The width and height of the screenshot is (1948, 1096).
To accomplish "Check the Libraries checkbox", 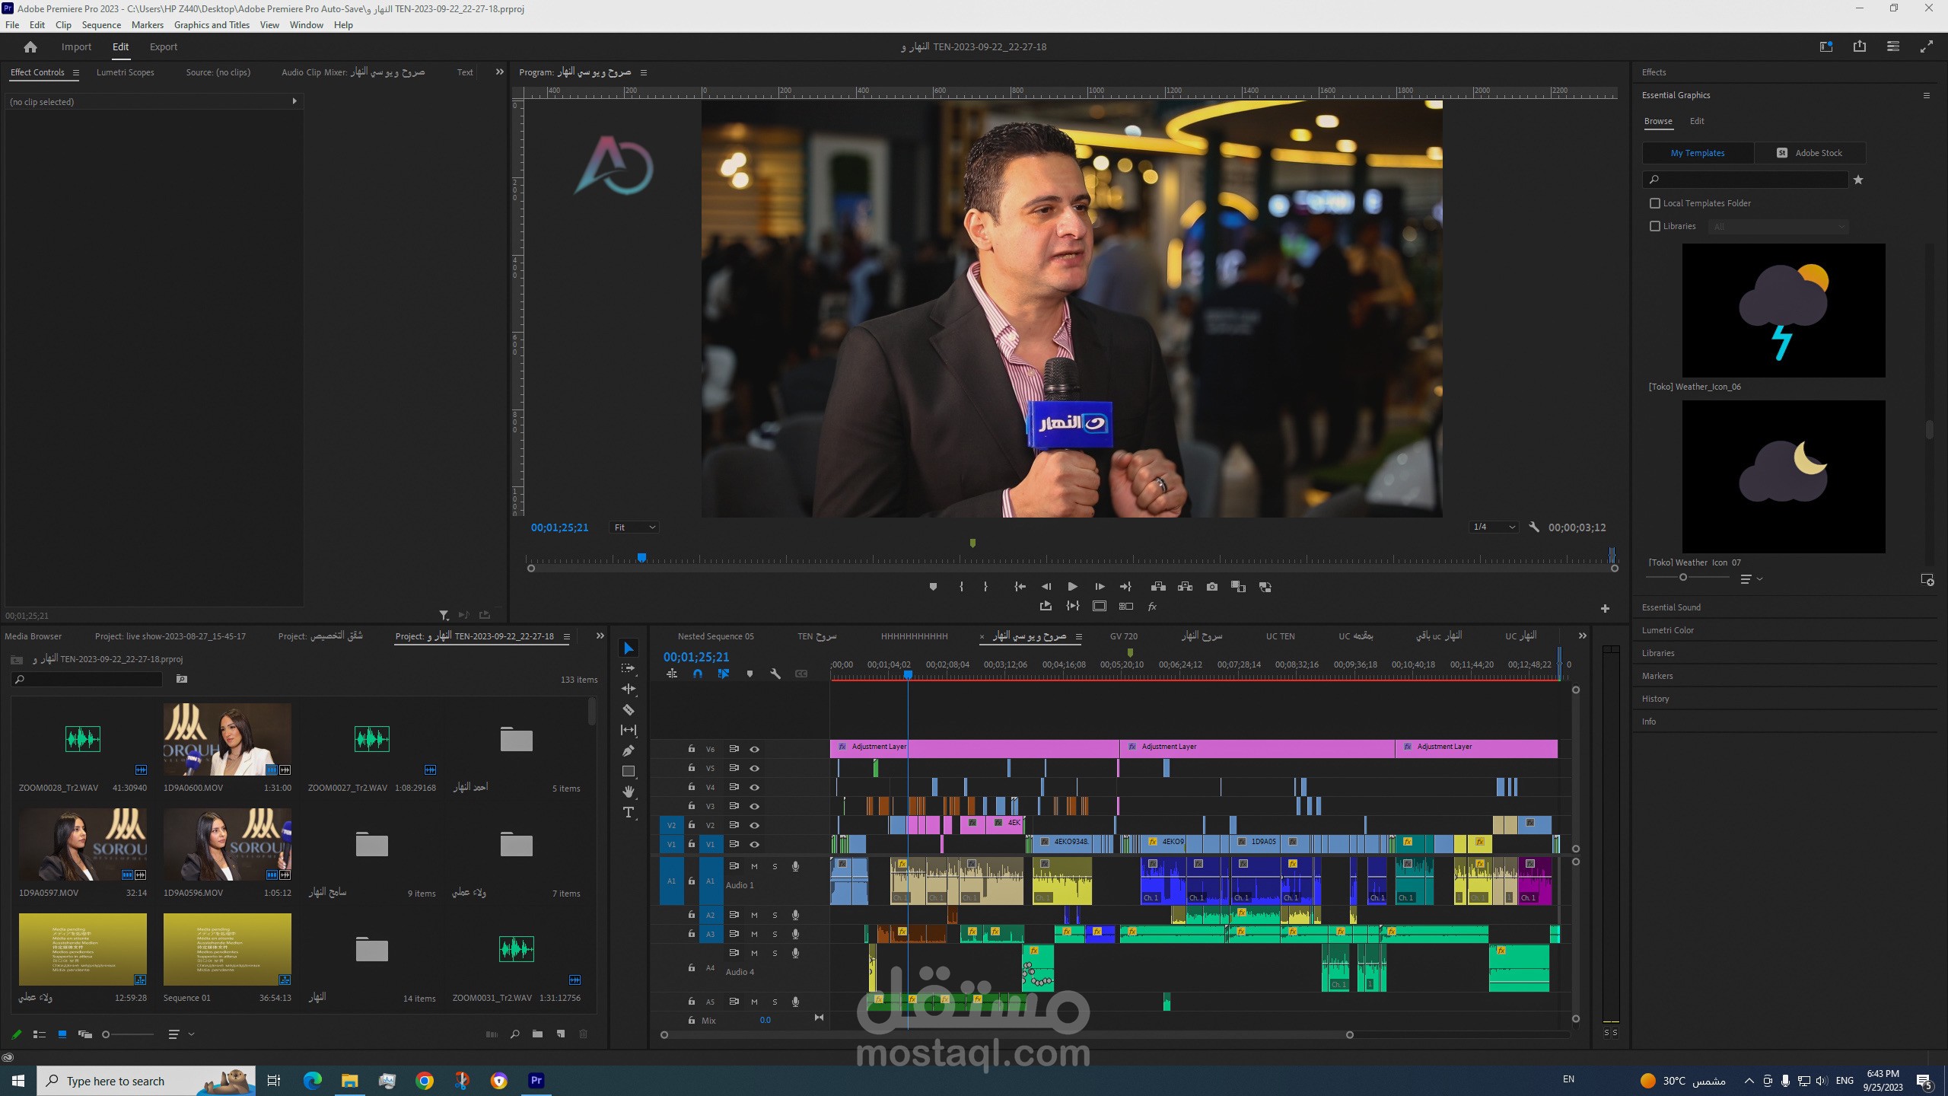I will pyautogui.click(x=1655, y=226).
